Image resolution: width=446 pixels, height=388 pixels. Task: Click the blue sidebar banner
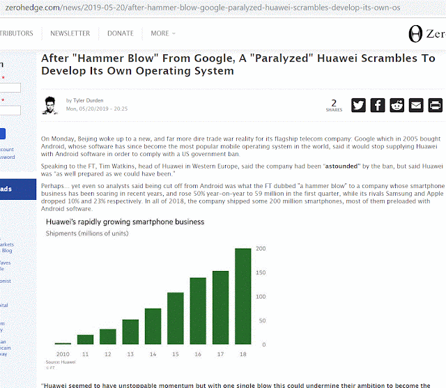pos(18,189)
